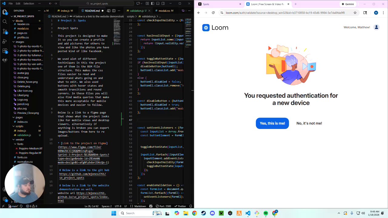388x218 pixels.
Task: Open the Selection menu in VS Code
Action: (28, 4)
